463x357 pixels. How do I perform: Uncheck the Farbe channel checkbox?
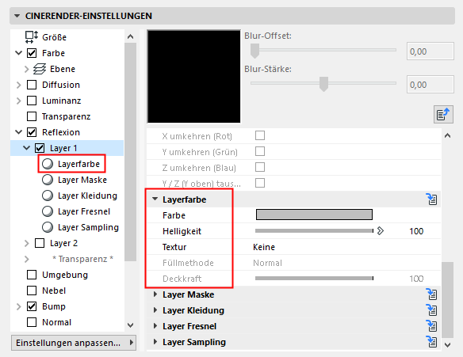[32, 53]
